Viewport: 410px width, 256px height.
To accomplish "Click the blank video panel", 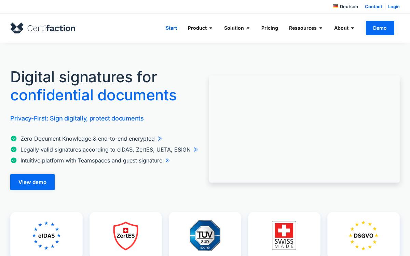I will tap(304, 129).
